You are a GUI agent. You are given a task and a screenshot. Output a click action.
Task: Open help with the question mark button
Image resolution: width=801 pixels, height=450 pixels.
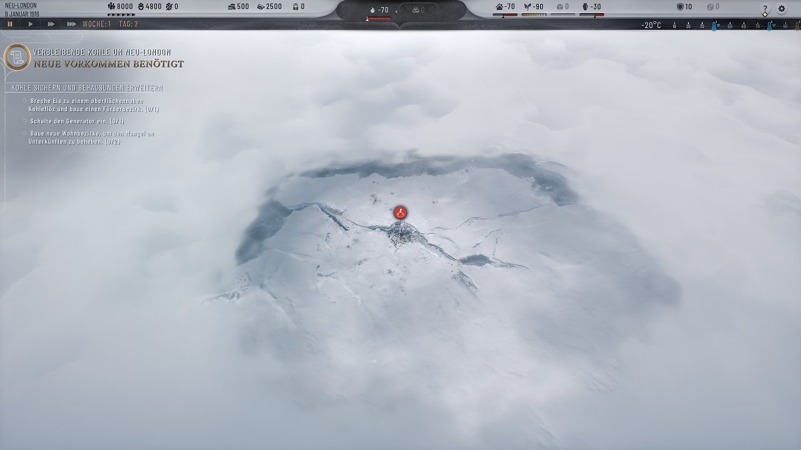pos(765,9)
